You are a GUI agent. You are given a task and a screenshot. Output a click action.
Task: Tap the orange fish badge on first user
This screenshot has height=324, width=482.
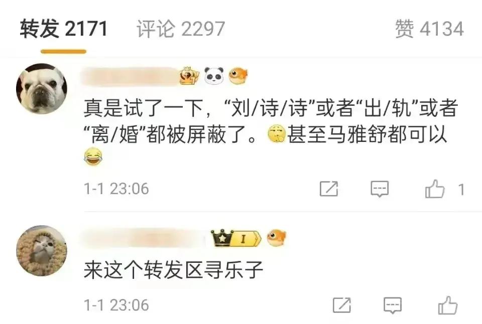click(238, 76)
